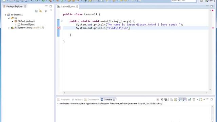Expand the Lesson11.java tree node
Viewport: 217px width, 122px height.
pos(16,24)
